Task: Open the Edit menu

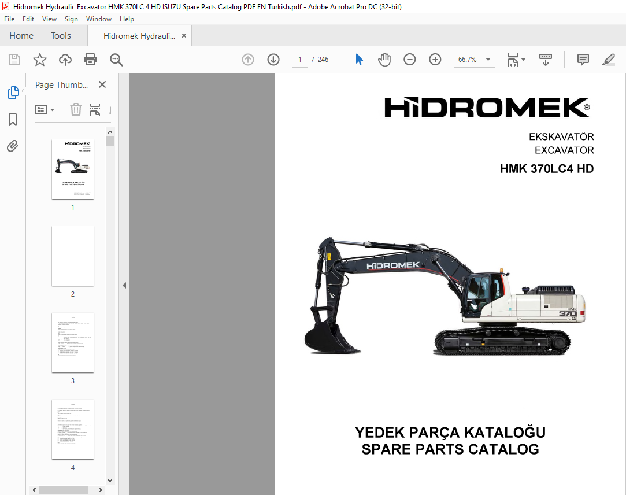Action: tap(28, 19)
